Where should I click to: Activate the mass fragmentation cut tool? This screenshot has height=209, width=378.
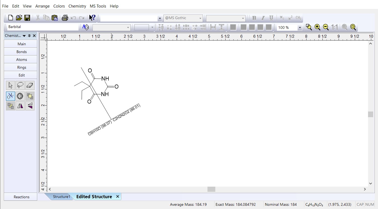11,96
